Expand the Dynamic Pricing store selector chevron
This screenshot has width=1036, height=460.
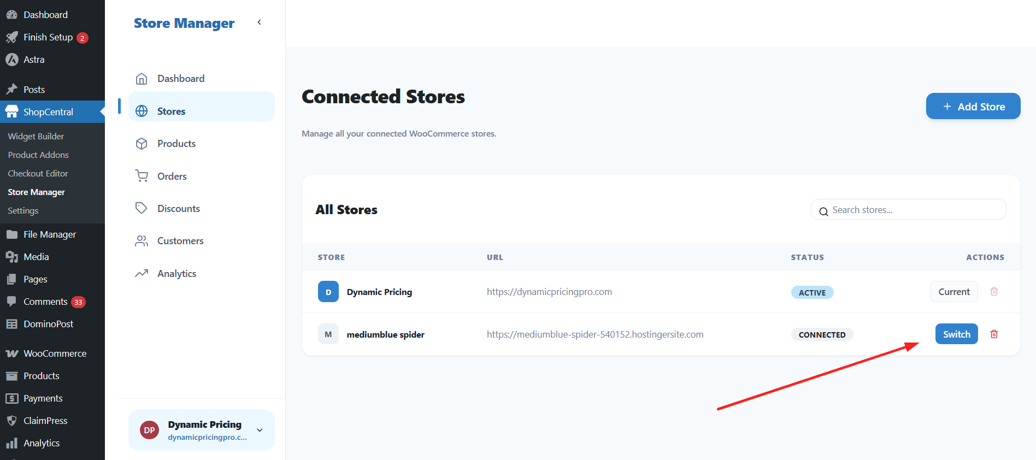tap(260, 430)
